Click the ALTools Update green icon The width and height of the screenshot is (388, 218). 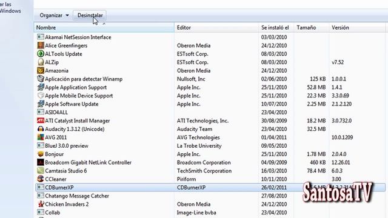pyautogui.click(x=41, y=54)
